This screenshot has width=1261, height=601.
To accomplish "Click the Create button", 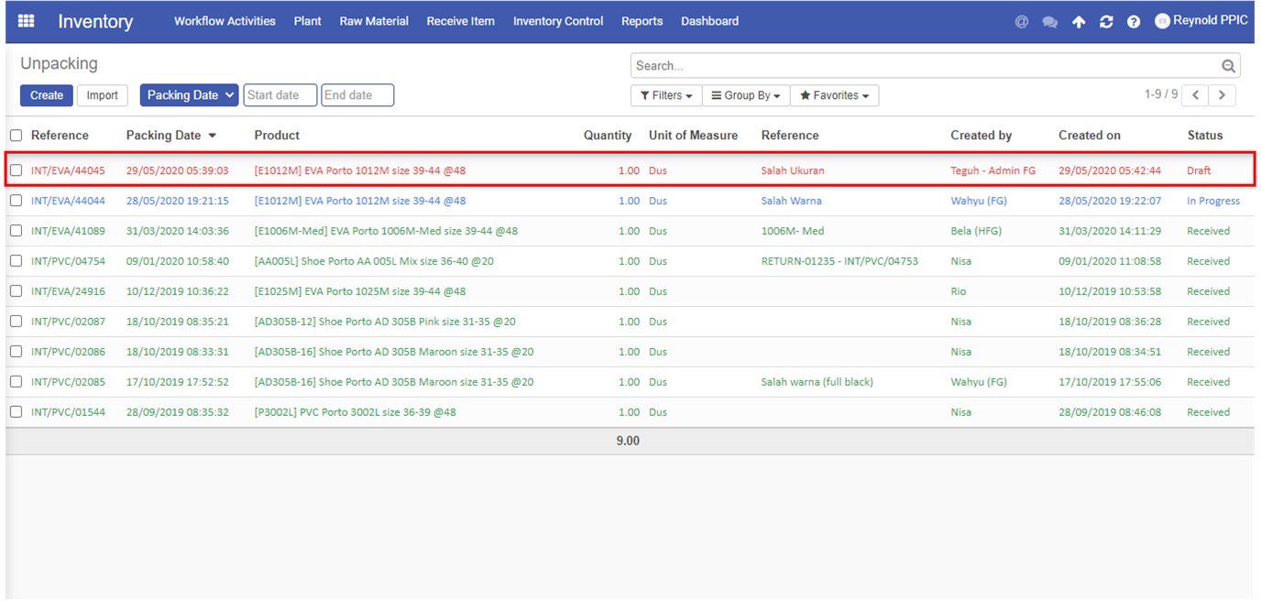I will 47,95.
